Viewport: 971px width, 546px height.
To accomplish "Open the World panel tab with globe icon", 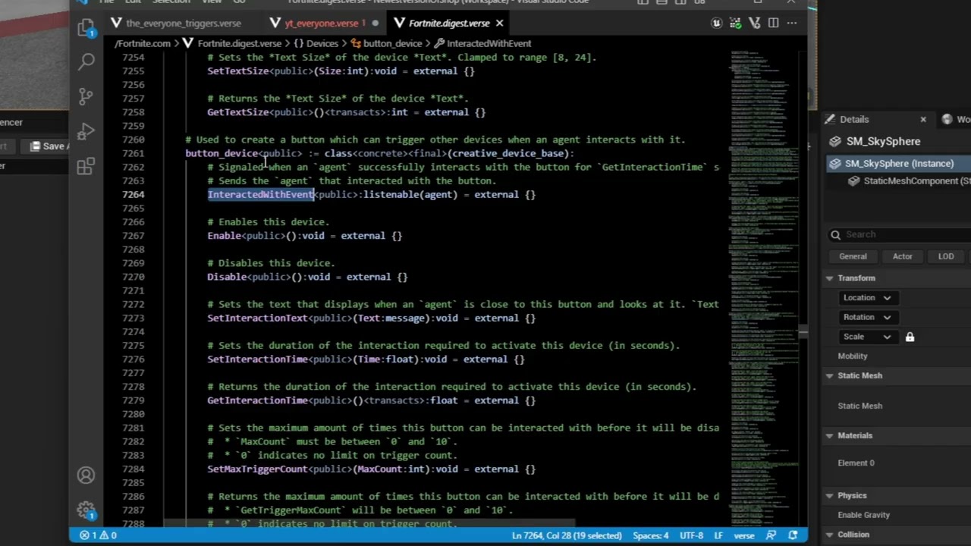I will (x=956, y=119).
